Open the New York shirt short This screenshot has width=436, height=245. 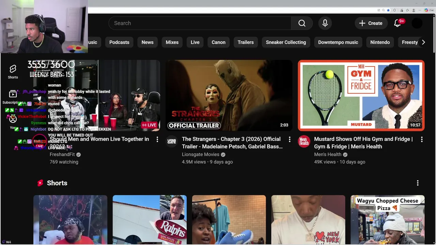tap(308, 220)
